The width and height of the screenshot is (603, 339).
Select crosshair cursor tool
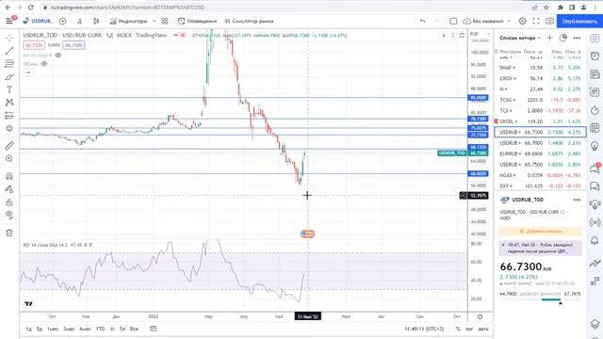[x=9, y=38]
